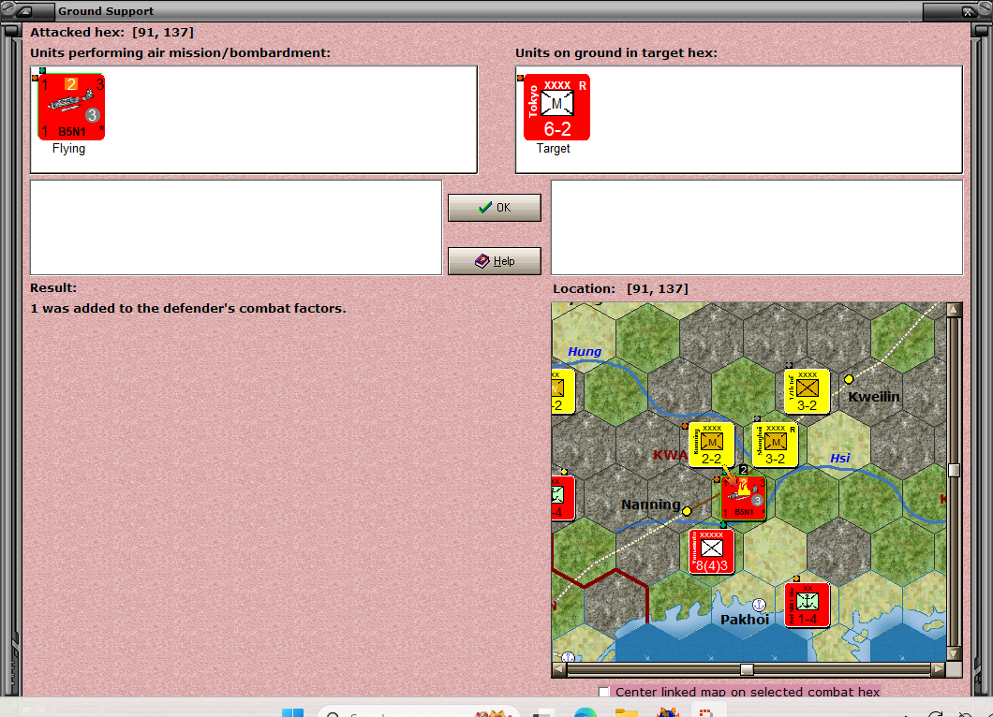
Task: Select the 17th Inf 3-2 unit near Kweilin
Action: click(807, 392)
